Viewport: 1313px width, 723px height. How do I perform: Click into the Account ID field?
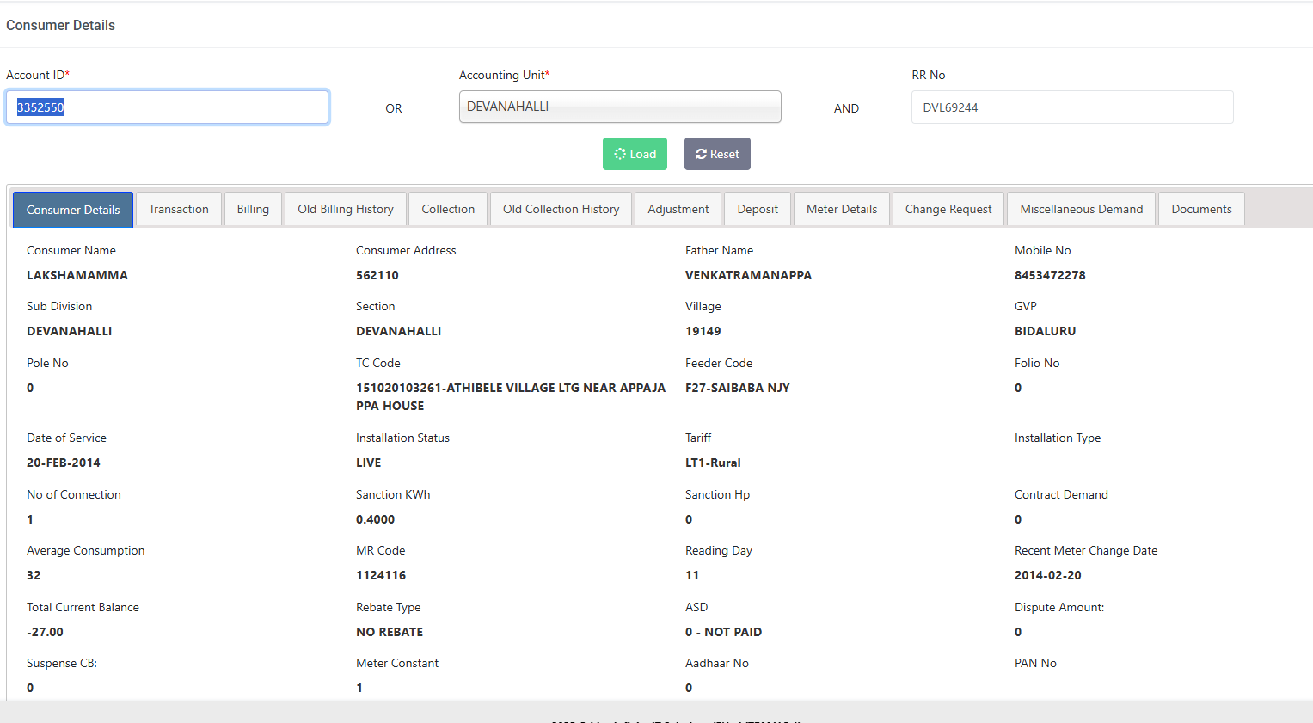(167, 107)
